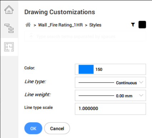Confirm the changes with the OK button

pos(33,128)
